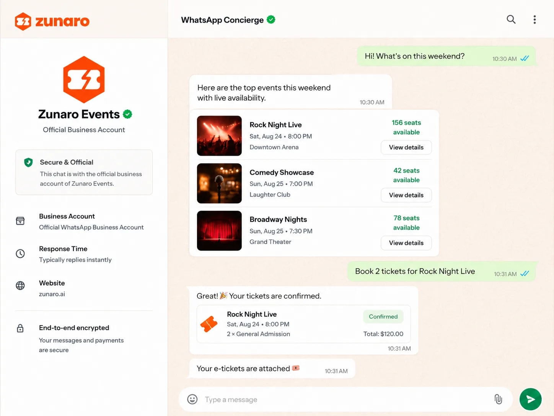Click Typically replies instantly text
The width and height of the screenshot is (554, 416).
pyautogui.click(x=75, y=260)
